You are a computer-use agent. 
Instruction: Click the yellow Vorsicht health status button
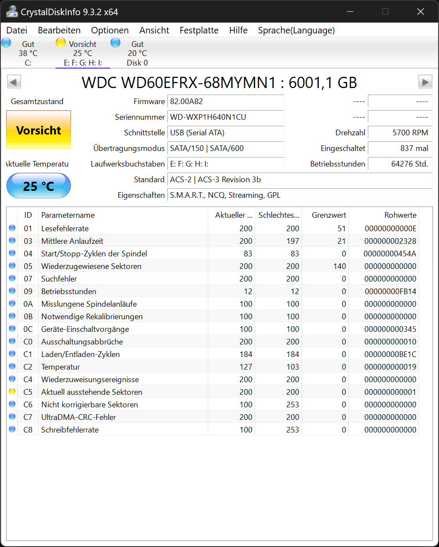[x=39, y=130]
